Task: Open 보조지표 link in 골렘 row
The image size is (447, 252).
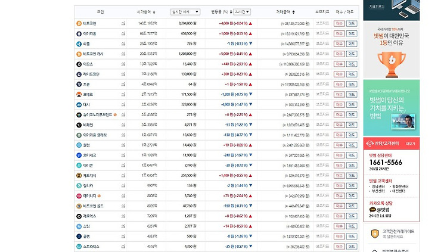Action: pos(322,237)
